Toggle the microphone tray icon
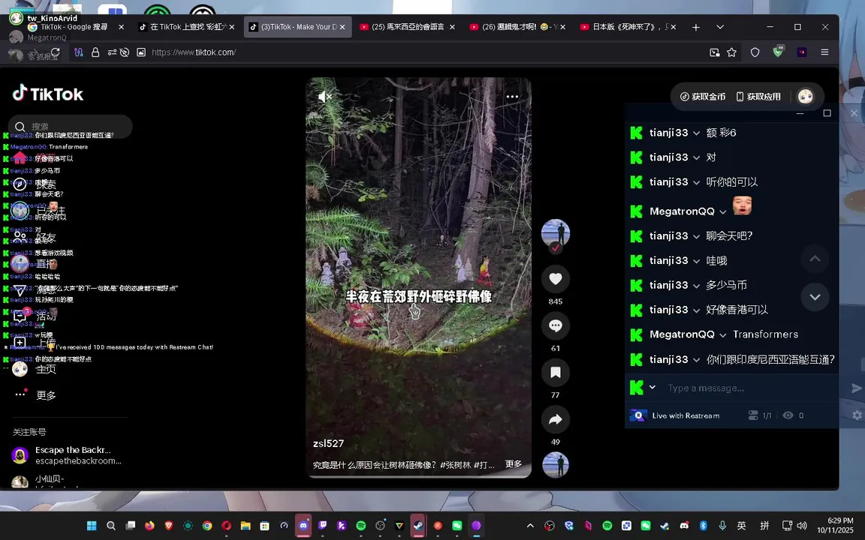 coord(722,526)
